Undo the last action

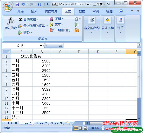23,4
